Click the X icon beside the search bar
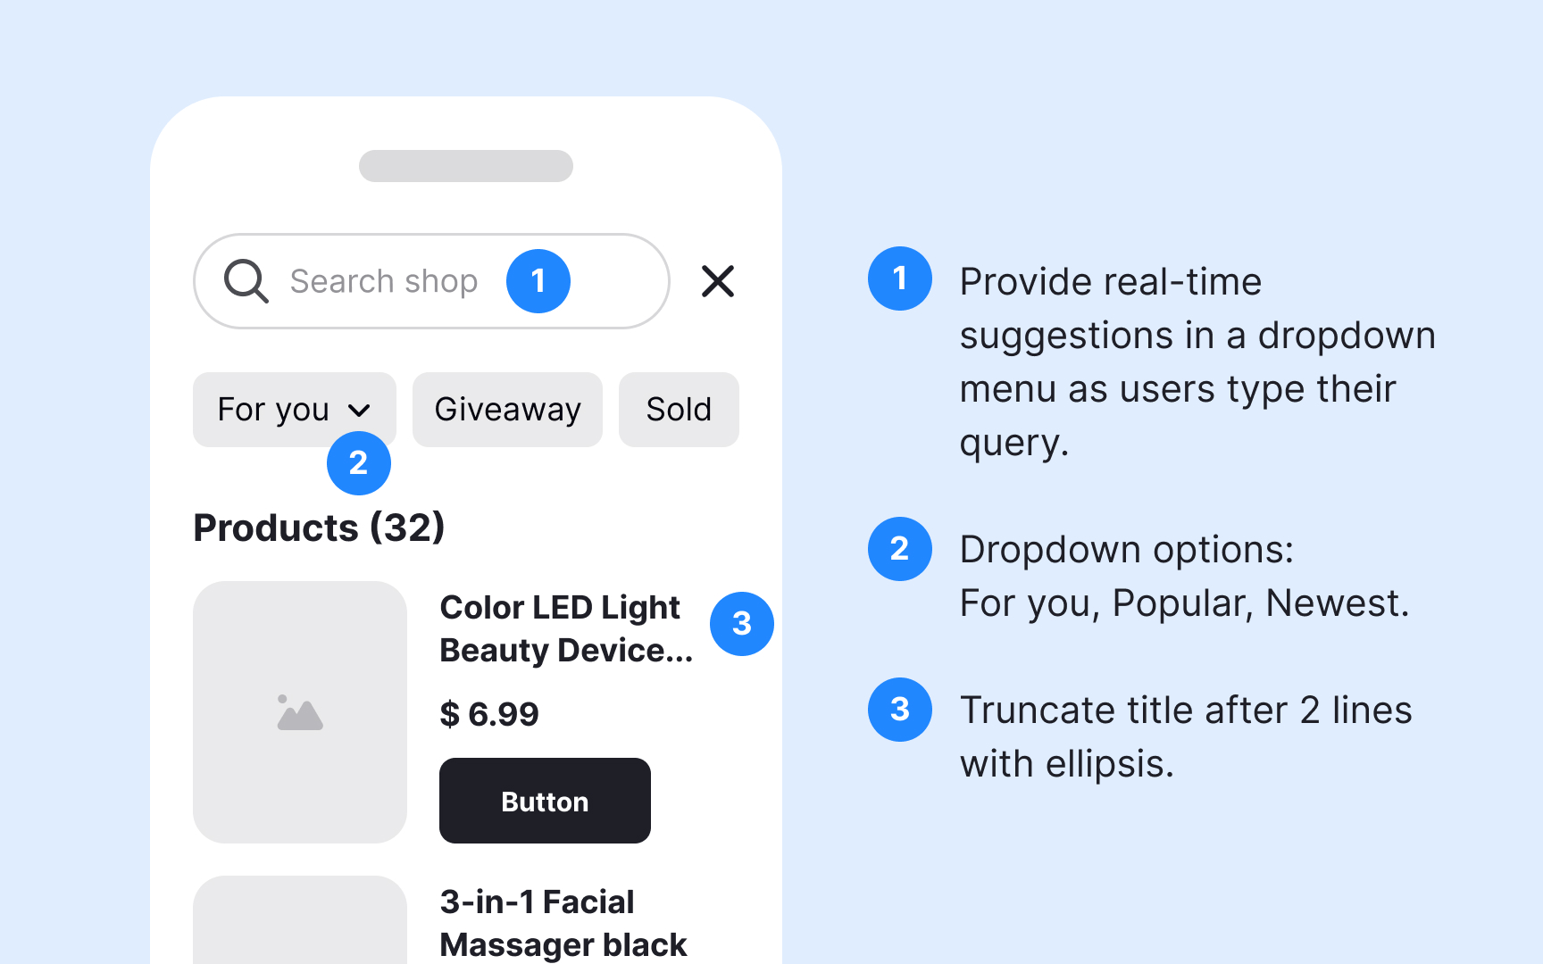The image size is (1543, 964). 717,281
